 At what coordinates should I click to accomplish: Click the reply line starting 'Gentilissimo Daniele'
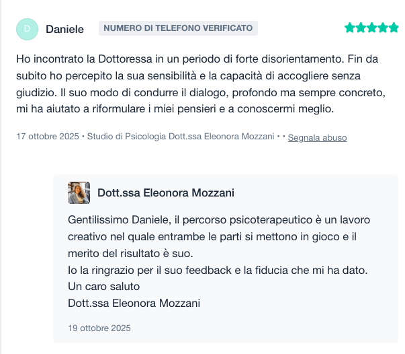pos(219,220)
